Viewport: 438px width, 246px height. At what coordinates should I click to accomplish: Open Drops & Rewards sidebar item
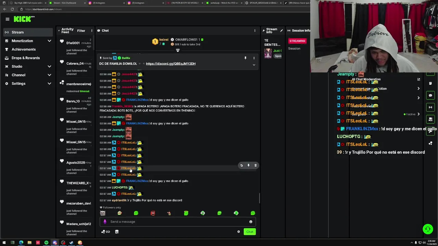tap(28, 58)
